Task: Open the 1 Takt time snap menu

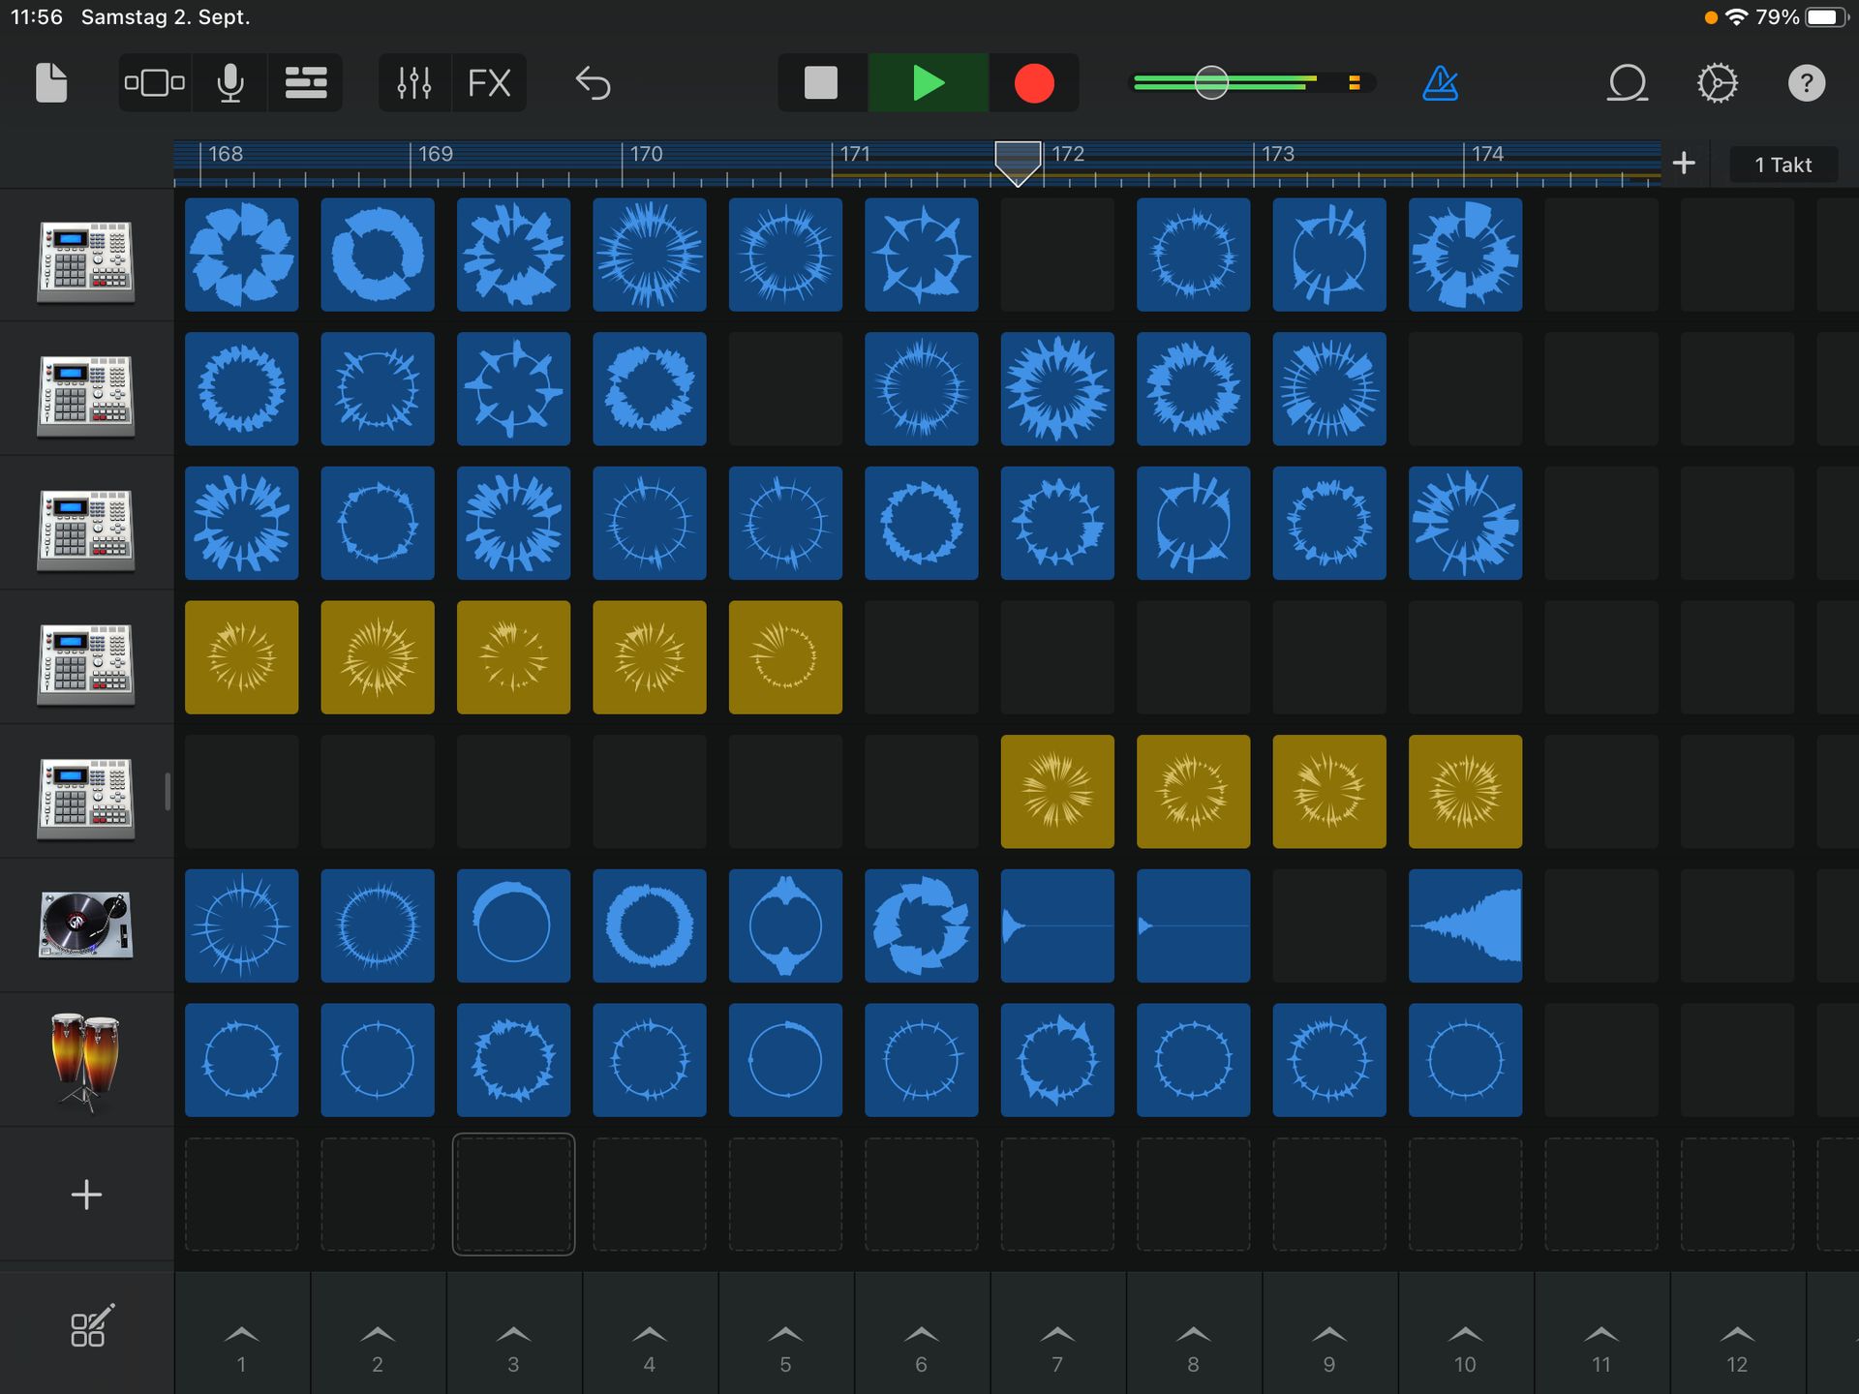Action: tap(1783, 165)
